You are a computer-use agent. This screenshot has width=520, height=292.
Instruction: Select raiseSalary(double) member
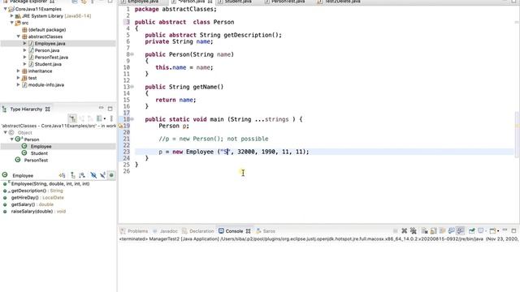(38, 212)
